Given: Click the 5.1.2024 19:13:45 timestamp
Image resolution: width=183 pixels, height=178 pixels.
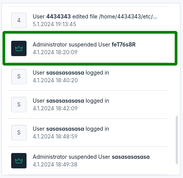Looking at the screenshot, I should 55,24.
